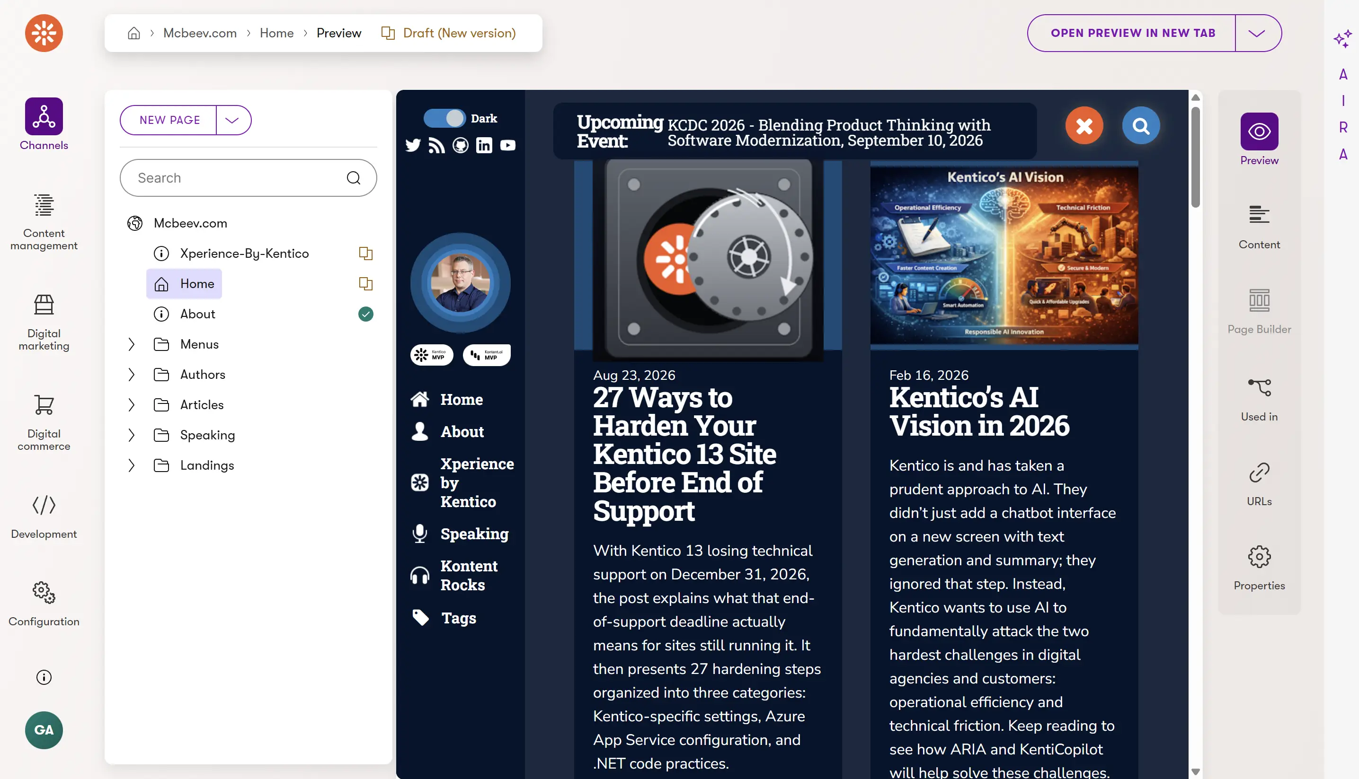Viewport: 1359px width, 779px height.
Task: Click the page tree Search field
Action: (248, 178)
